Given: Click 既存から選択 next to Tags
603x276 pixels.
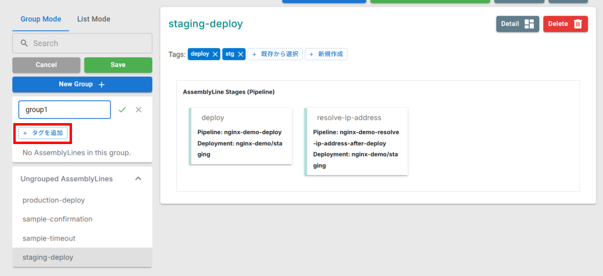Looking at the screenshot, I should (275, 54).
